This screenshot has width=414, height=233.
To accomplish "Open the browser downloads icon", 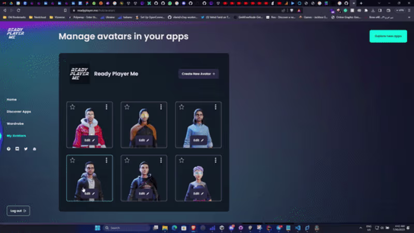I will pos(373,10).
